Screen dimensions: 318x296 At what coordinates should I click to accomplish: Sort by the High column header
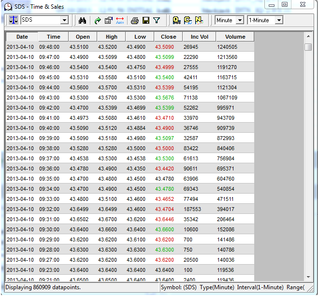[x=111, y=37]
